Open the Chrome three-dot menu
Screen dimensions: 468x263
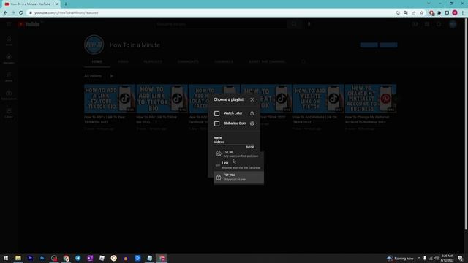pyautogui.click(x=463, y=13)
